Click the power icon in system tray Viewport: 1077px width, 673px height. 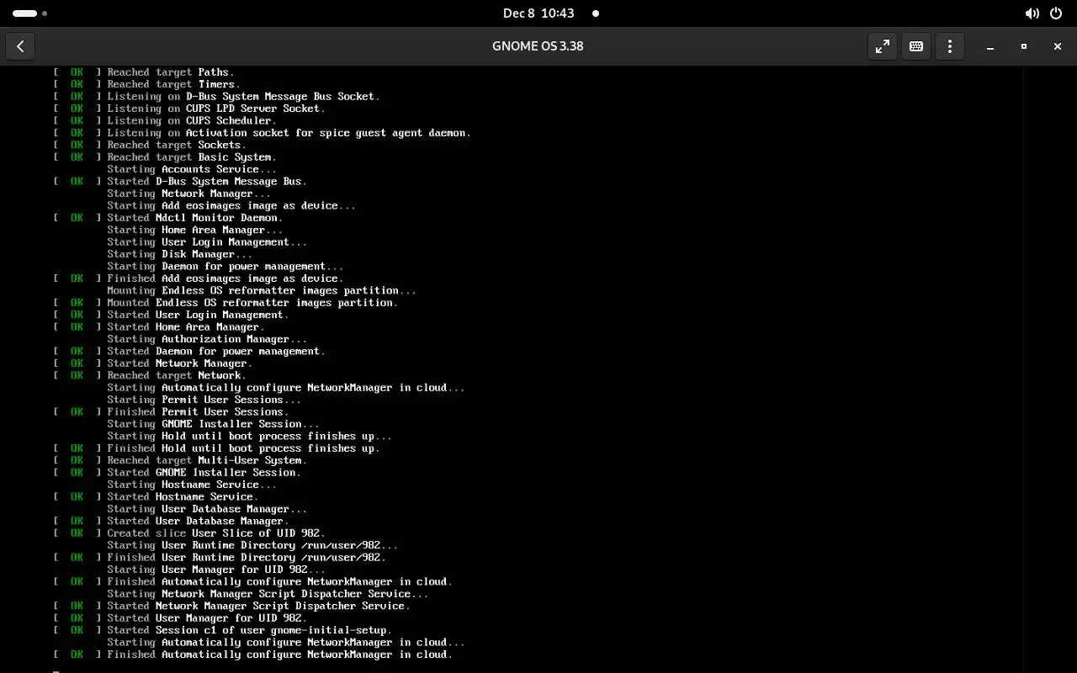[1056, 13]
